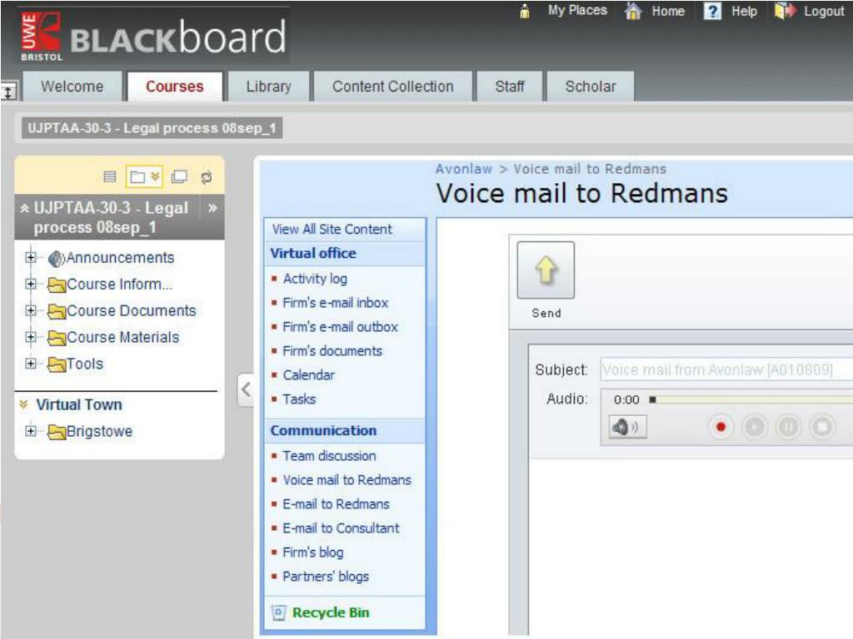Expand the Course Inform... tree node
The image size is (853, 639).
pos(31,284)
